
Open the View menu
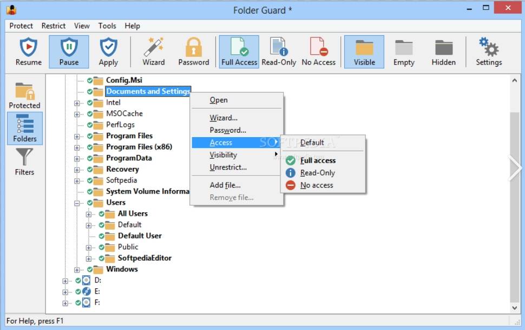click(82, 26)
